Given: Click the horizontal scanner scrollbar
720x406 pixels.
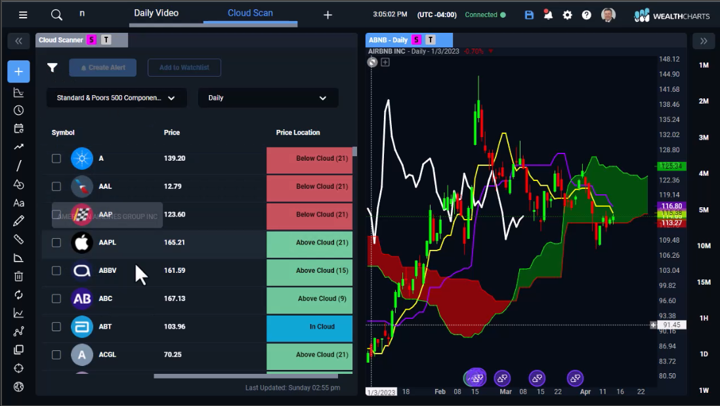Looking at the screenshot, I should tap(245, 376).
